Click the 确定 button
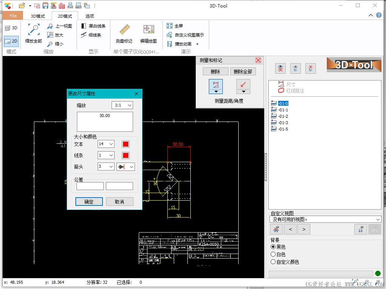Screen dimensions: 386x289 [x=89, y=202]
